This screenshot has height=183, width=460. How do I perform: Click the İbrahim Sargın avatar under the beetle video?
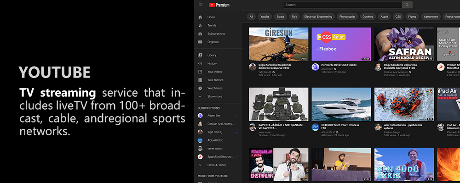[378, 127]
